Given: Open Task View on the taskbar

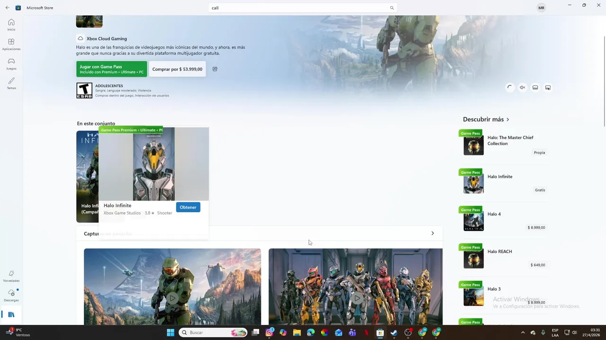Looking at the screenshot, I should pos(256,332).
